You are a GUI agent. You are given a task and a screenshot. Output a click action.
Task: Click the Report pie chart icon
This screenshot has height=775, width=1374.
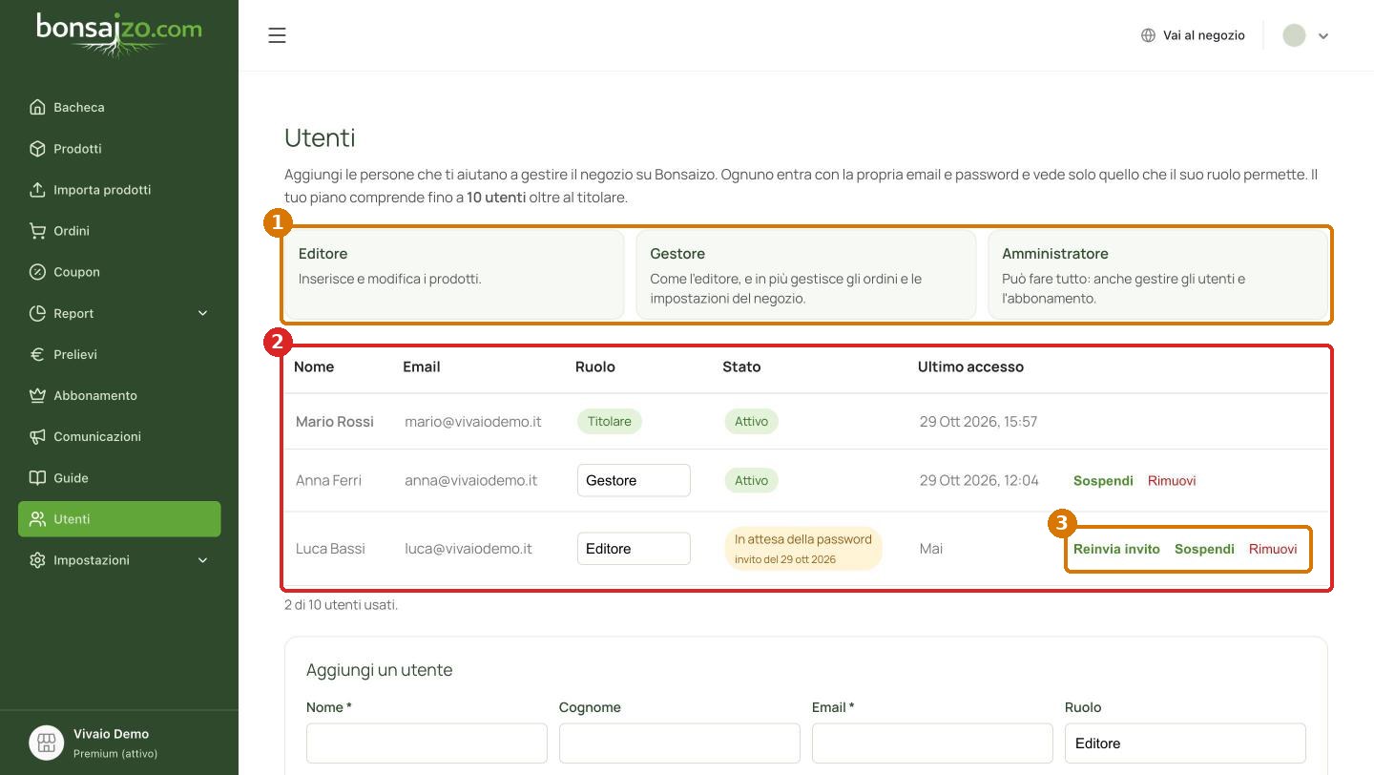[x=37, y=313]
